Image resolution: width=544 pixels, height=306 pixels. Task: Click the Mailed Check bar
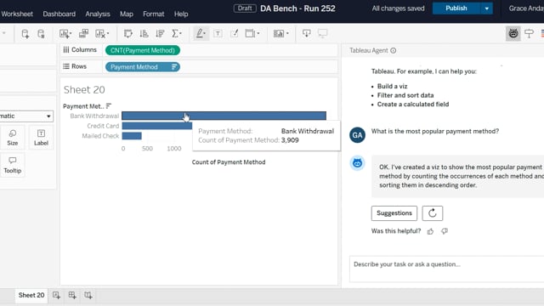(x=132, y=136)
